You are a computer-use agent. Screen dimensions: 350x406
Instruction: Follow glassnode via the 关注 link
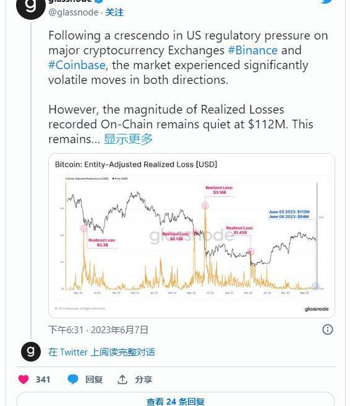[114, 12]
